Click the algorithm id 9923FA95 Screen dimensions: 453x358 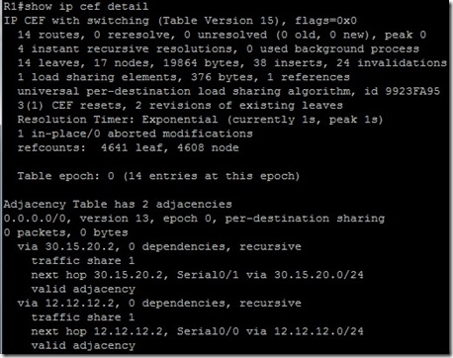point(412,91)
